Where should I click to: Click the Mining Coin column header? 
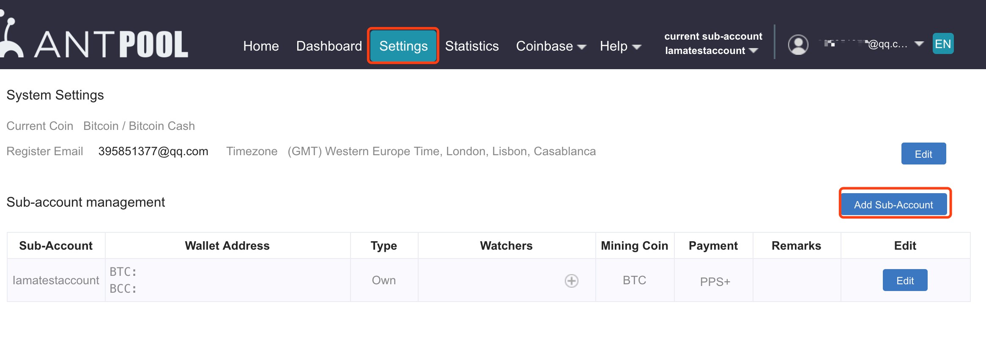tap(635, 246)
